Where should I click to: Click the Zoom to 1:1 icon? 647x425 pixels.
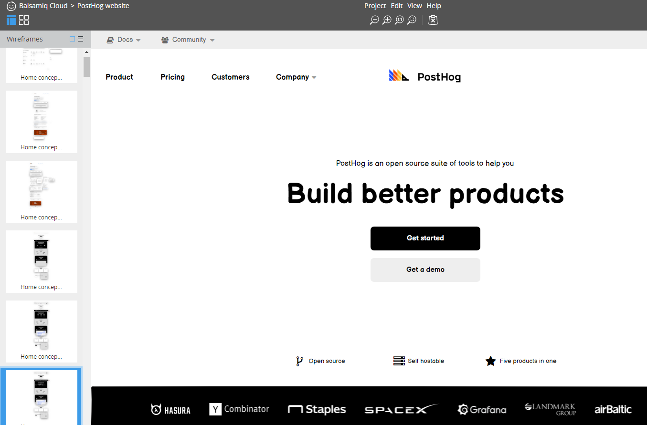click(399, 20)
